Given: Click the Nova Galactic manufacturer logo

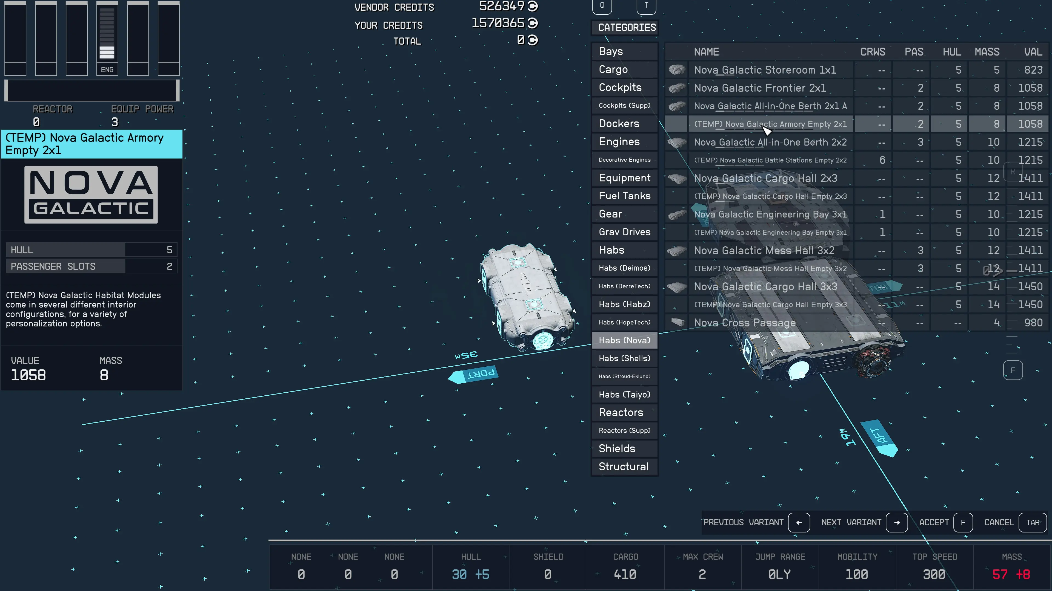Looking at the screenshot, I should click(91, 195).
